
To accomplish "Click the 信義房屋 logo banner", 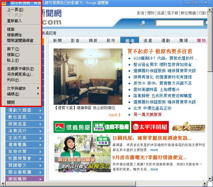I will click(x=72, y=127).
